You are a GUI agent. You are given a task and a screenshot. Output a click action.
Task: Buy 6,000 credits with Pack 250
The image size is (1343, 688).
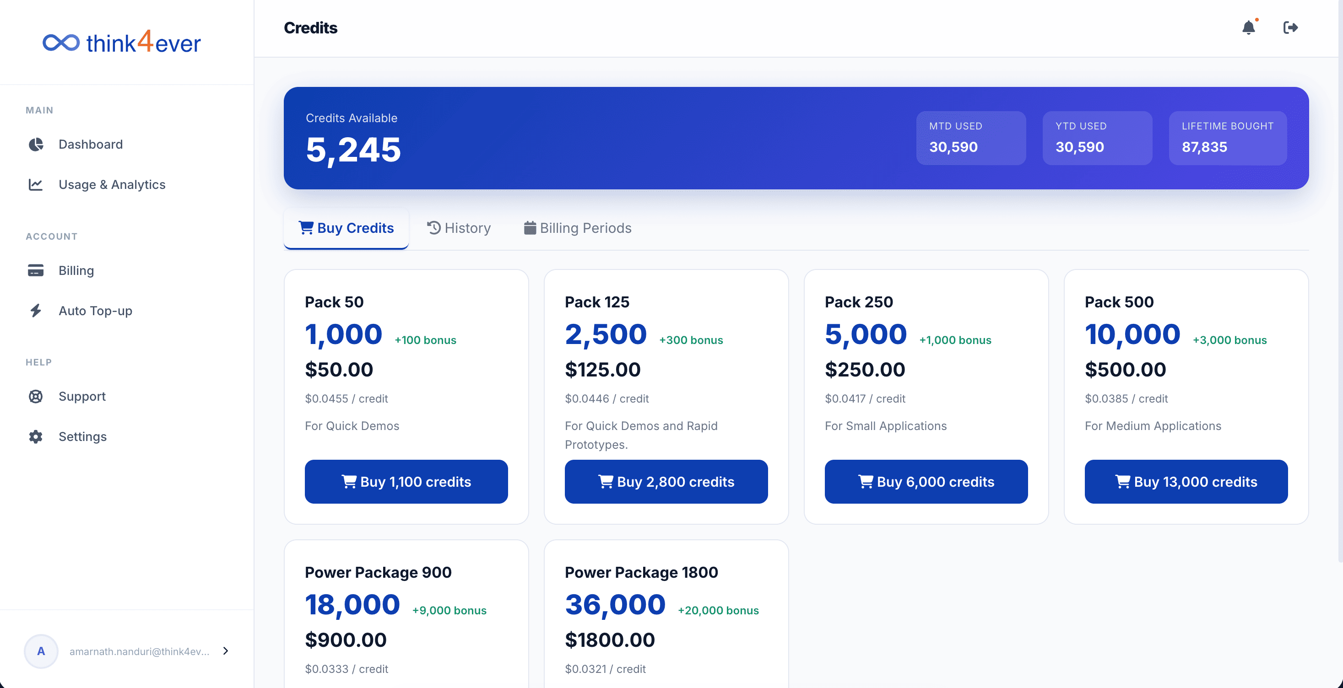click(x=926, y=482)
